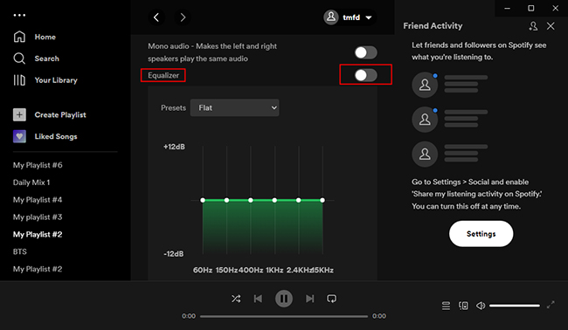Toggle the Mono audio switch
Screen dimensions: 568x330
366,52
